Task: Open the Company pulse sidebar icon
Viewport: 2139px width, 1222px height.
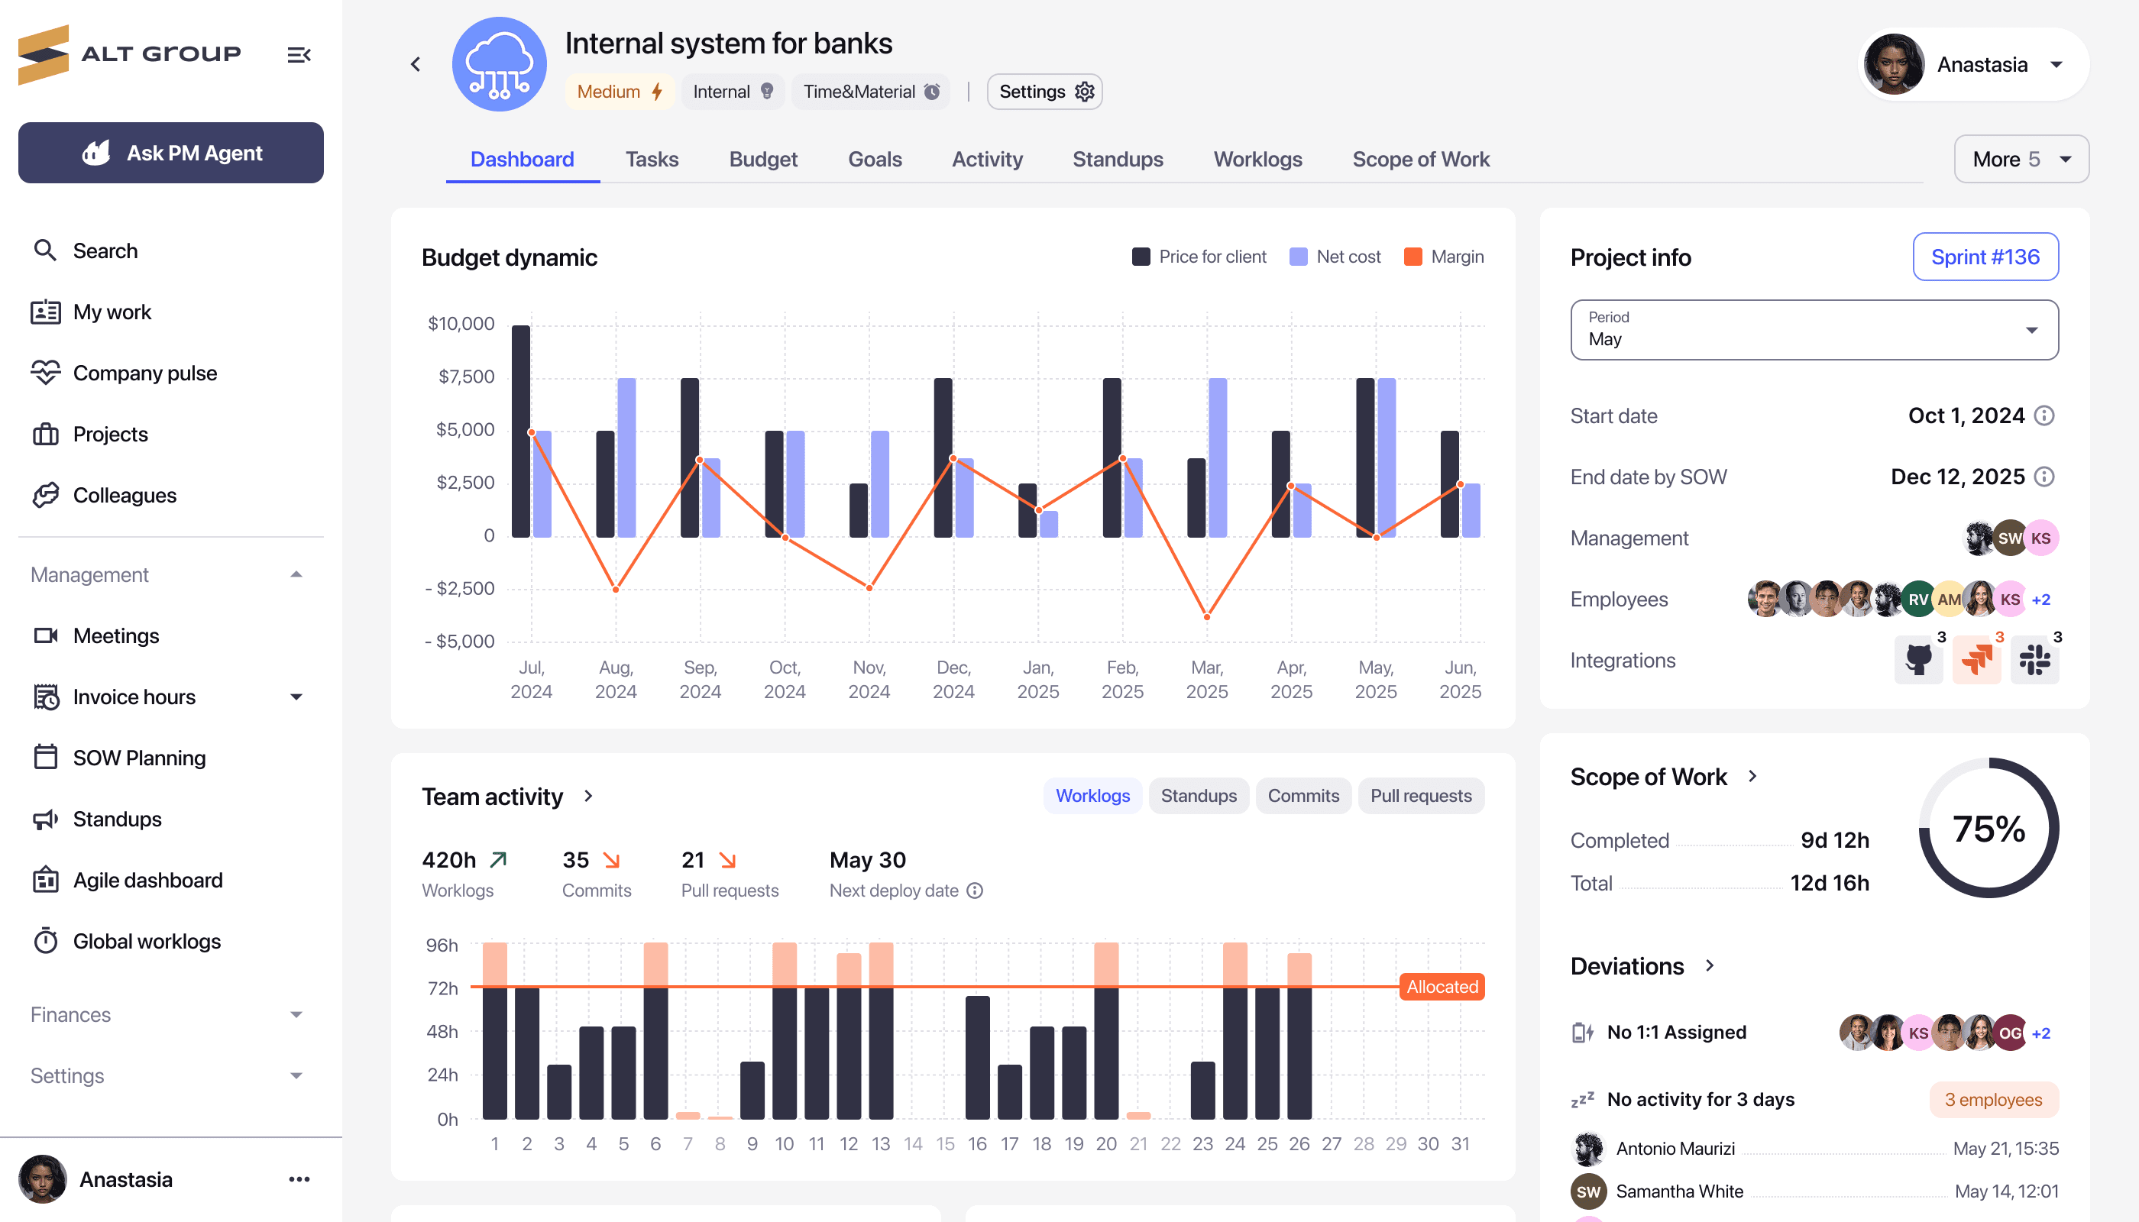Action: point(45,373)
